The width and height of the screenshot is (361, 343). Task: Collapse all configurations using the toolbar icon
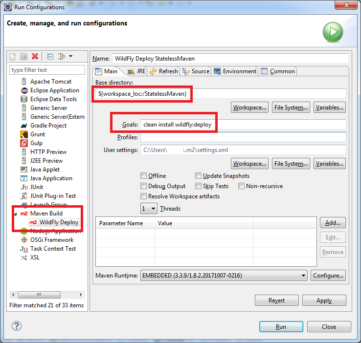tap(50, 56)
